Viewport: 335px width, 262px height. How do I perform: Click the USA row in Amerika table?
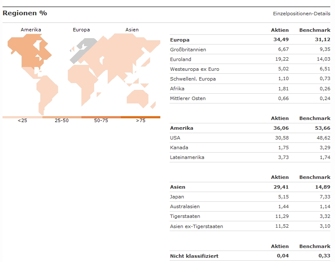coord(175,138)
